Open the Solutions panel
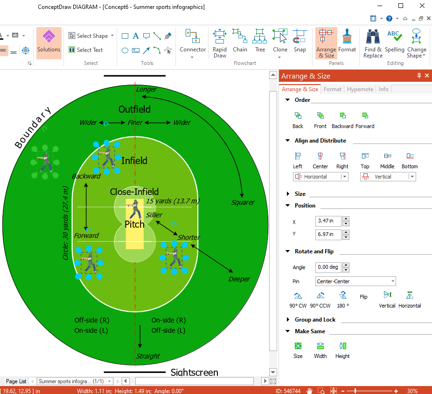 [x=49, y=43]
